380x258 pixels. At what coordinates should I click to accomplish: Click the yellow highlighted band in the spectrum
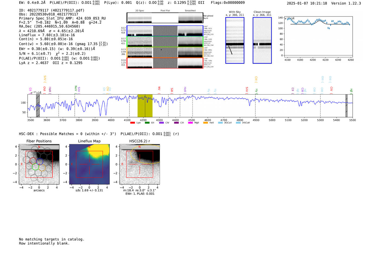click(x=145, y=106)
